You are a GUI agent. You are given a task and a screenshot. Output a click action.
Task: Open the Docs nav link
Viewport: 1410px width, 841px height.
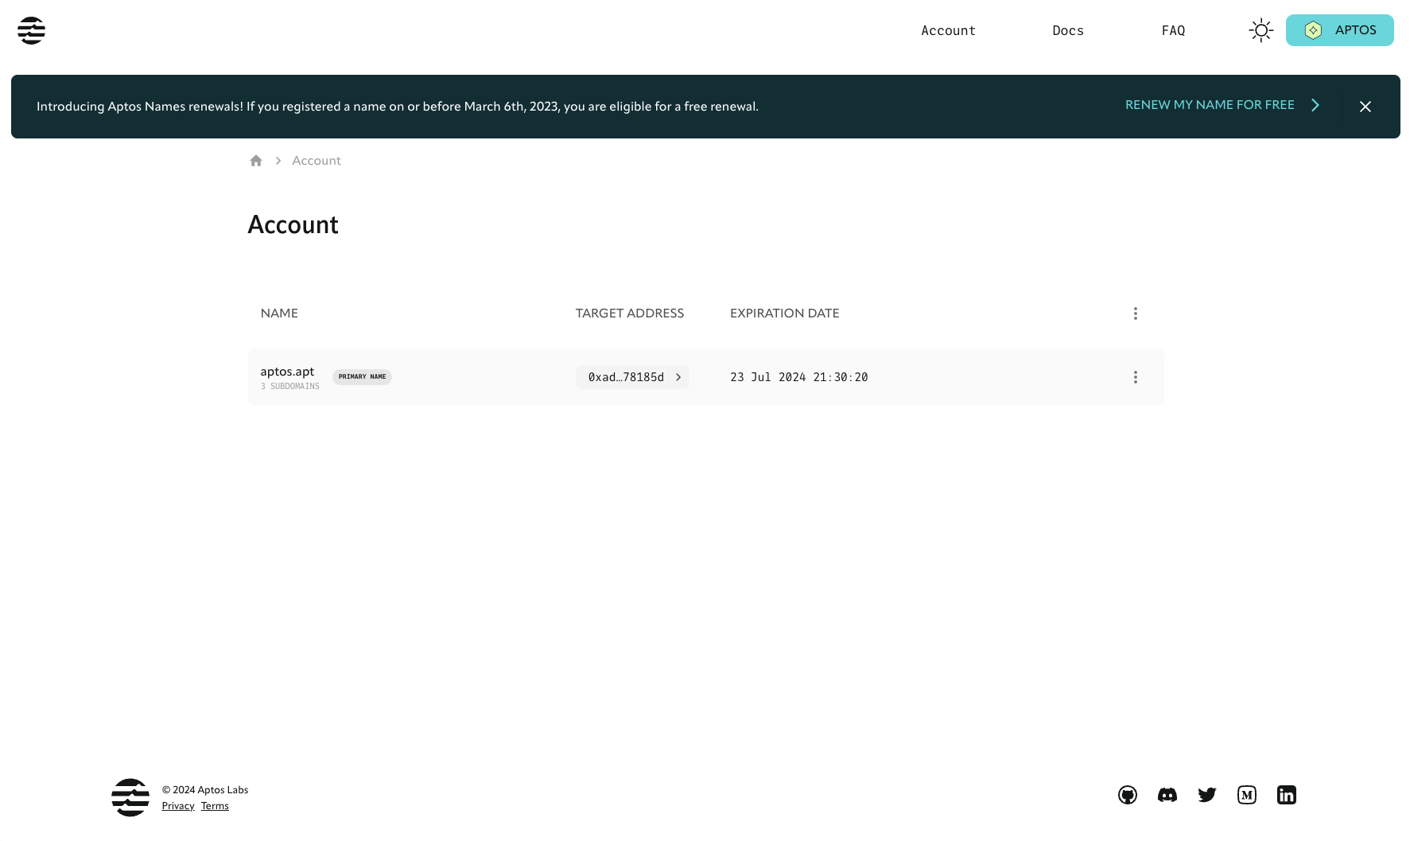tap(1068, 30)
